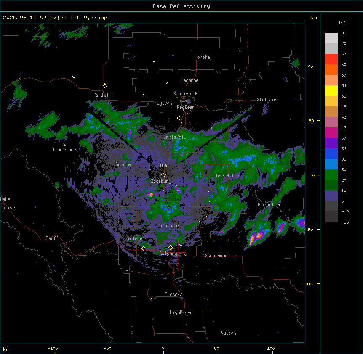Click the Sundre label
The width and height of the screenshot is (363, 354).
point(123,164)
